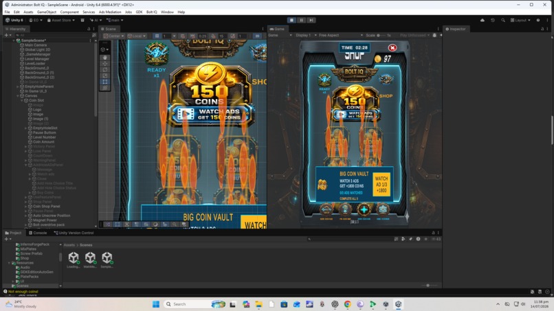This screenshot has height=311, width=554.
Task: Switch to Unity Version Control tab
Action: tap(74, 233)
